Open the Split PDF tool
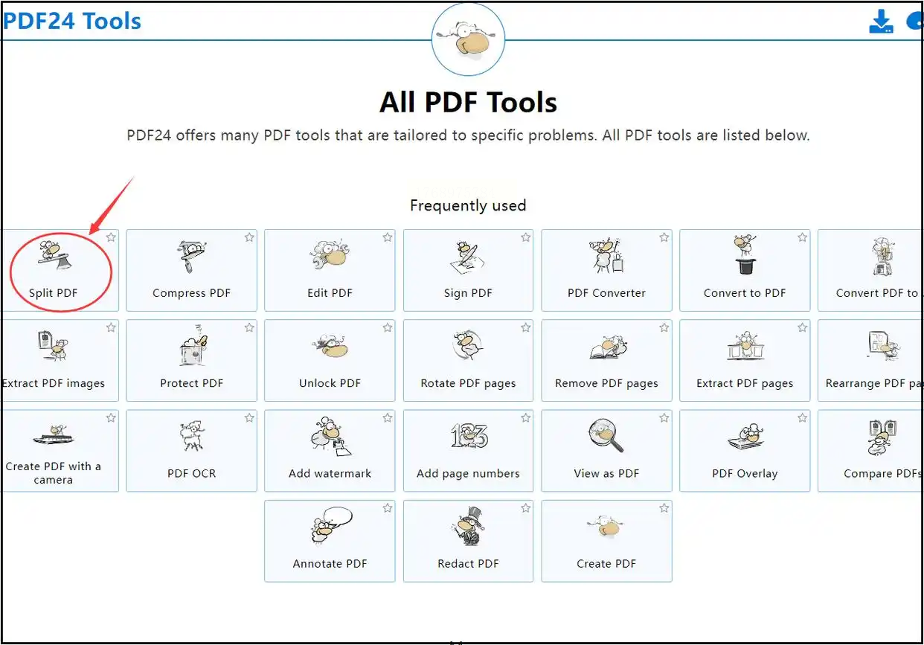 [x=60, y=270]
